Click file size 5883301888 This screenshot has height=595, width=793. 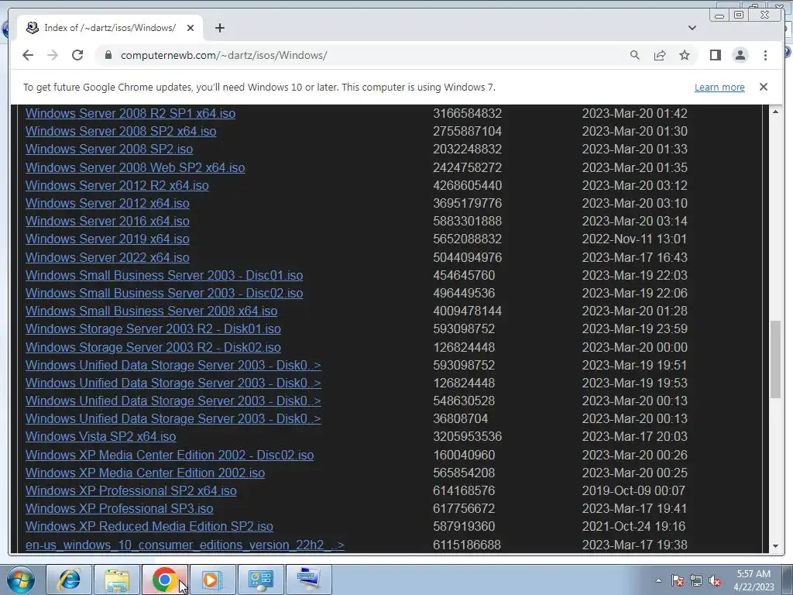pos(467,221)
